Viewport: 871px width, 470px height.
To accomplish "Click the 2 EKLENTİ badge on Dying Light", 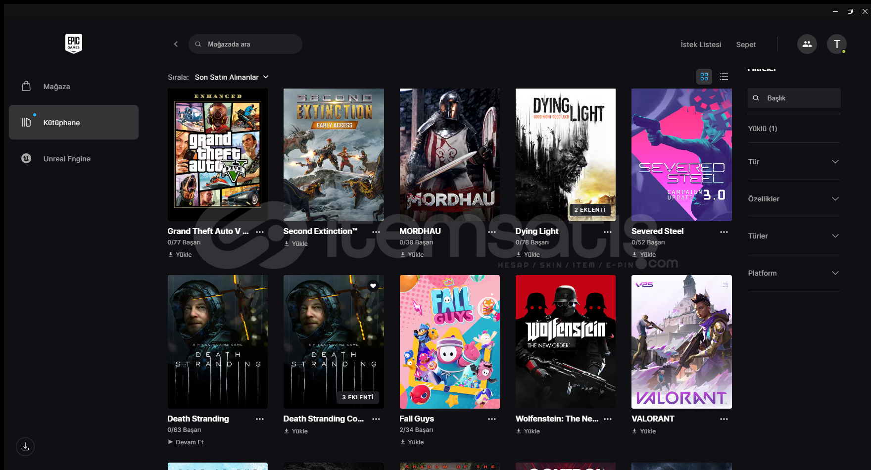I will 590,210.
